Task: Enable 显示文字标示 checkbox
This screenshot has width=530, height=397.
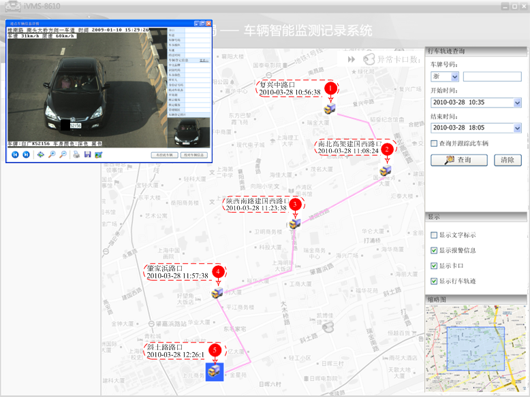Action: pos(435,235)
